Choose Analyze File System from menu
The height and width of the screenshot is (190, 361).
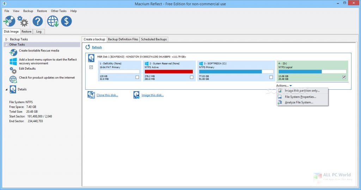pyautogui.click(x=302, y=102)
